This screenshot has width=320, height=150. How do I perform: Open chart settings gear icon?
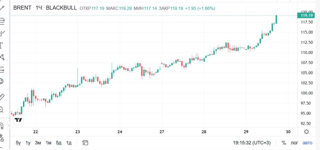coord(306,132)
